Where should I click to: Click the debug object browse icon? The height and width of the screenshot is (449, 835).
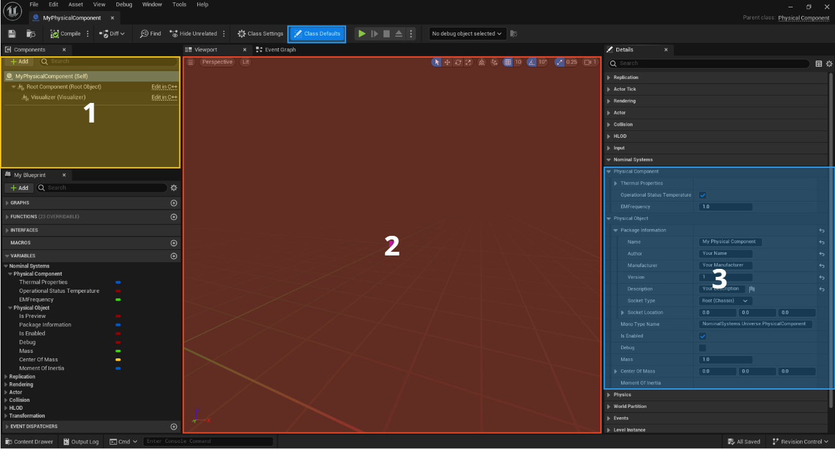click(514, 34)
